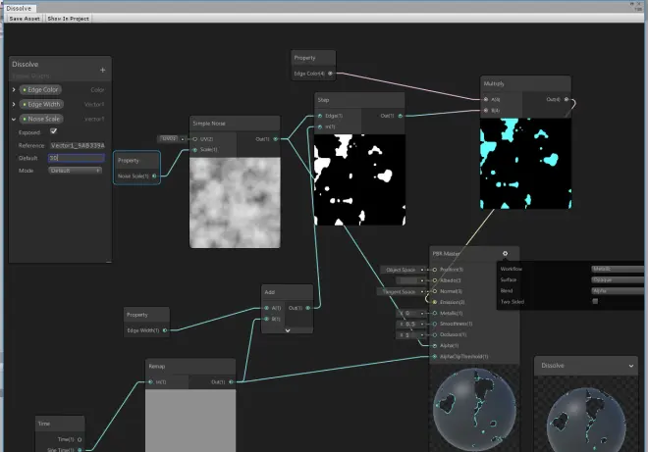Click the In(1) input port on Remap node
The height and width of the screenshot is (452, 648).
coord(151,381)
